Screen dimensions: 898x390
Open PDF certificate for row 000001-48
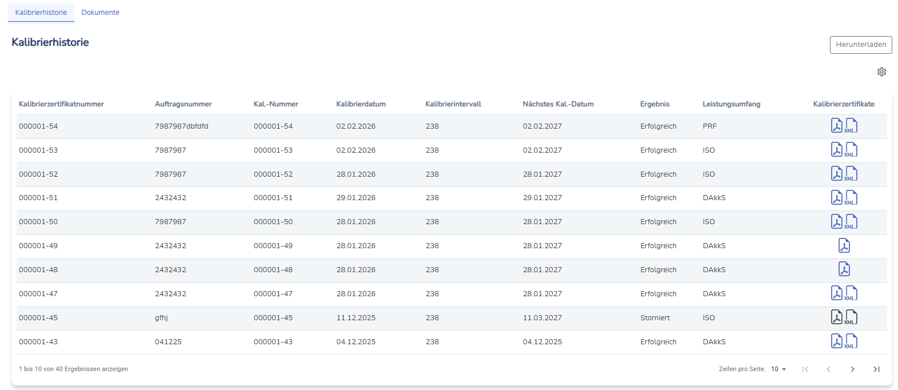pos(844,269)
